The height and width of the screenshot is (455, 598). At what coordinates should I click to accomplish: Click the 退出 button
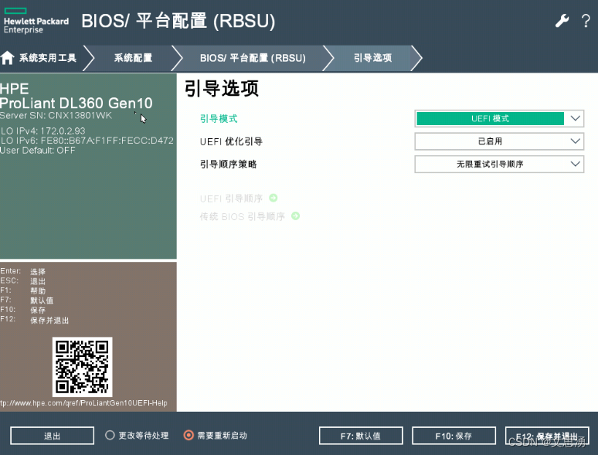click(53, 436)
